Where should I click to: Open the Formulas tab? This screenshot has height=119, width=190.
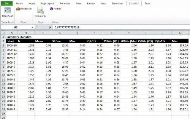[65, 4]
